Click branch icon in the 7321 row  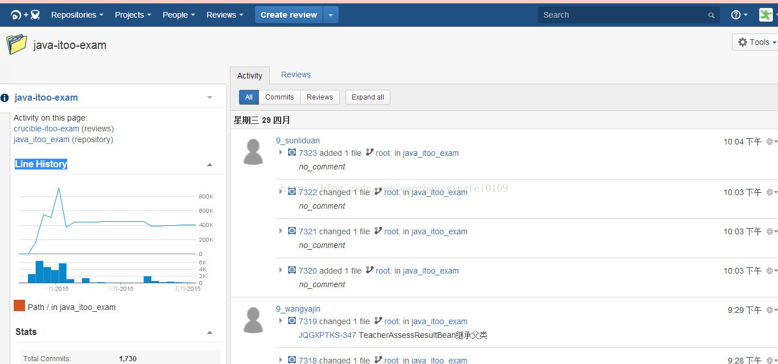click(378, 231)
